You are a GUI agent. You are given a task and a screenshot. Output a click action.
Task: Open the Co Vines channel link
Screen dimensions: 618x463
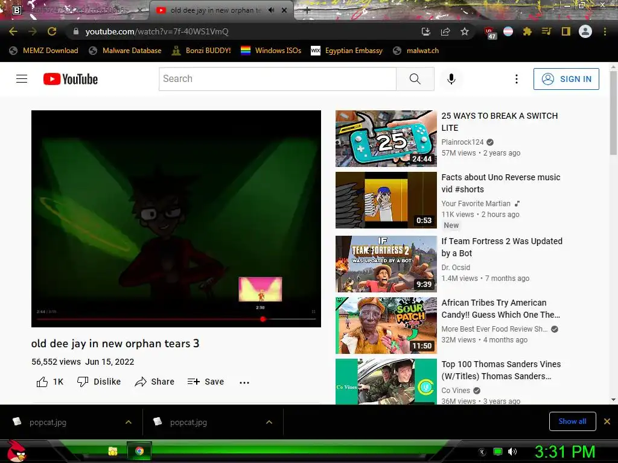(x=456, y=390)
